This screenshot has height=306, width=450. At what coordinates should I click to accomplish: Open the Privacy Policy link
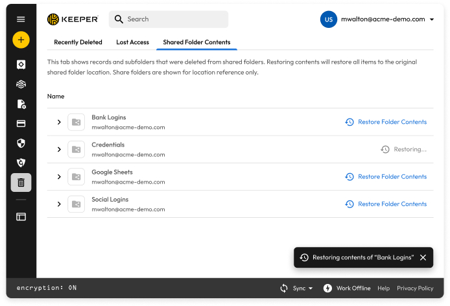415,288
